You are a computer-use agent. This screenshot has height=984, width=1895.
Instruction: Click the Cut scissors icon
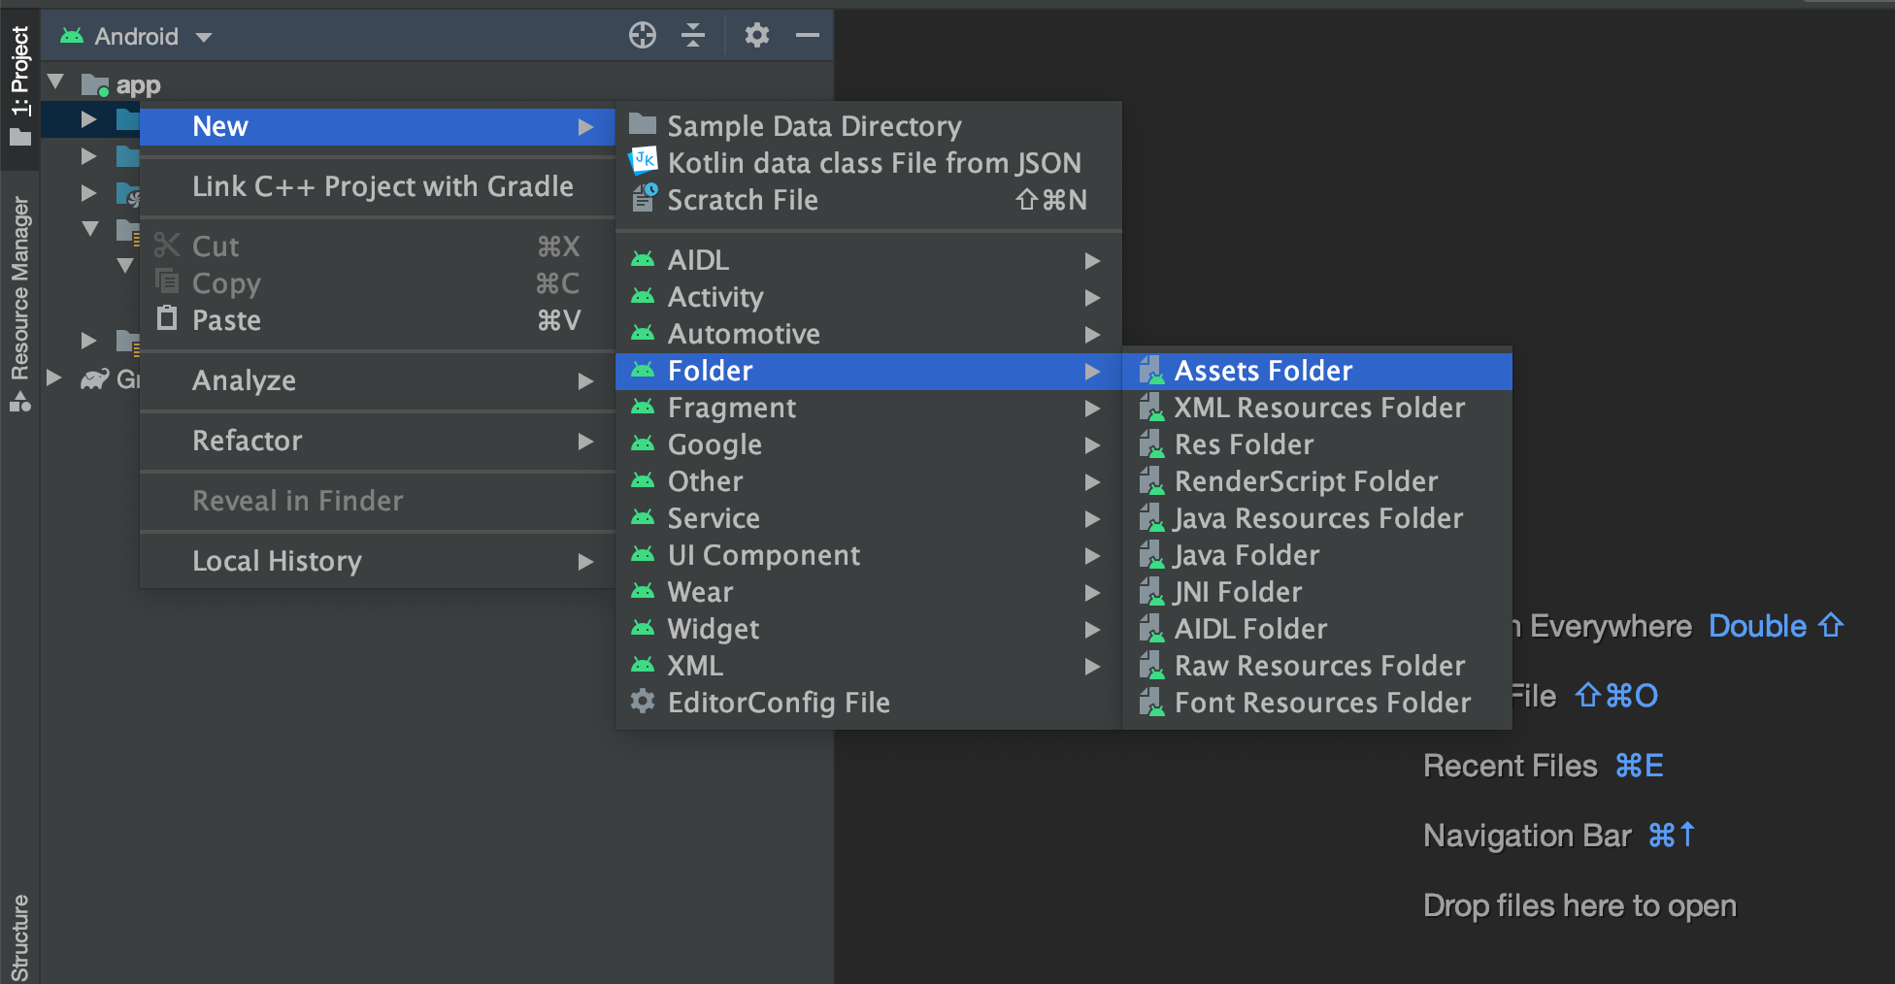pyautogui.click(x=167, y=246)
